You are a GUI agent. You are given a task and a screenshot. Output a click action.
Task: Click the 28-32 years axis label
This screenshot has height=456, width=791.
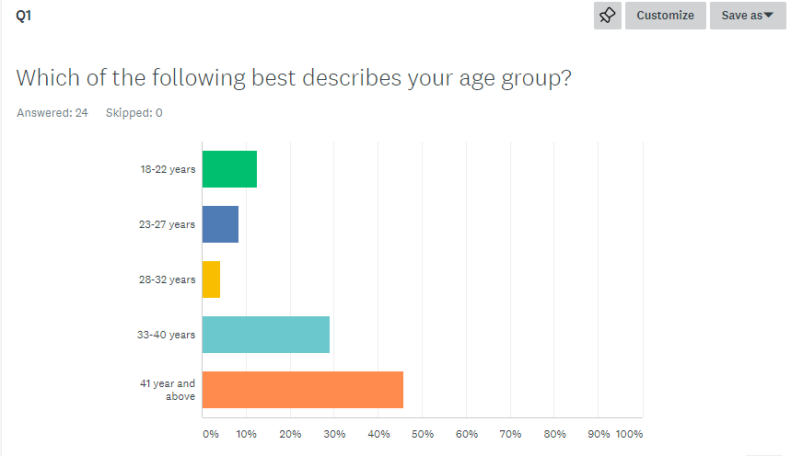[167, 279]
